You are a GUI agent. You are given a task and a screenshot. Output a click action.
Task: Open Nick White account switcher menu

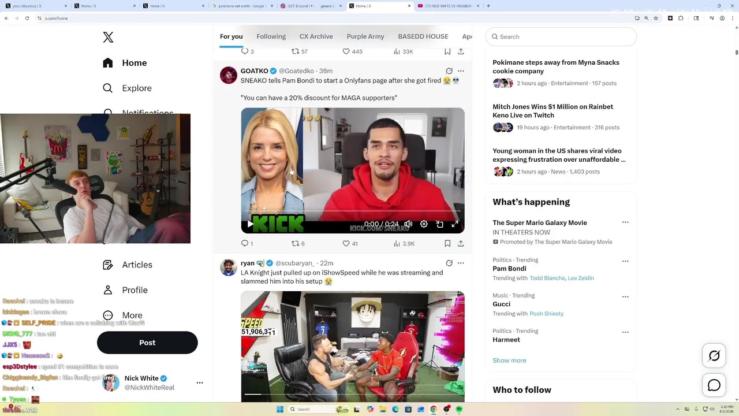200,382
